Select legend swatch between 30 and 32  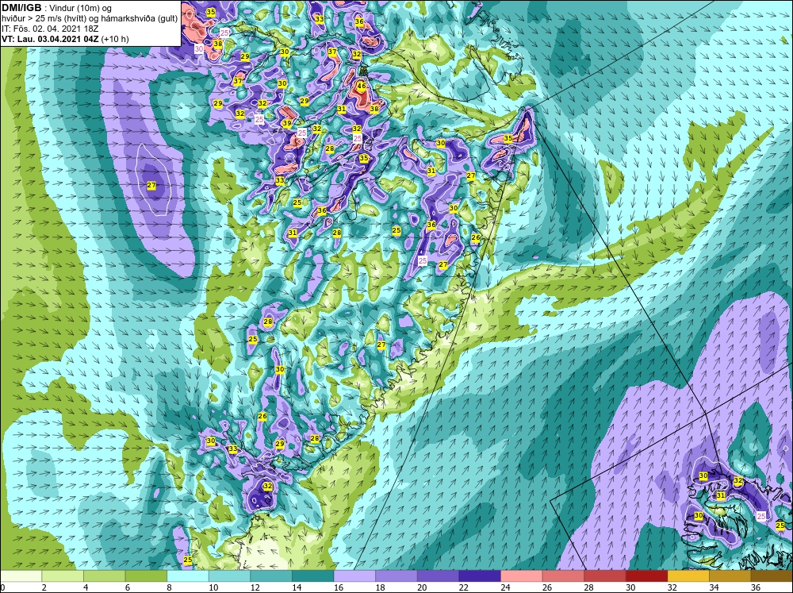coord(647,576)
